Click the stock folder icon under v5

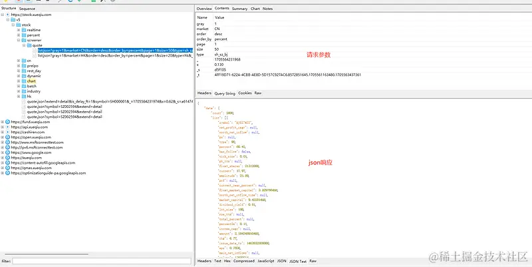point(19,25)
